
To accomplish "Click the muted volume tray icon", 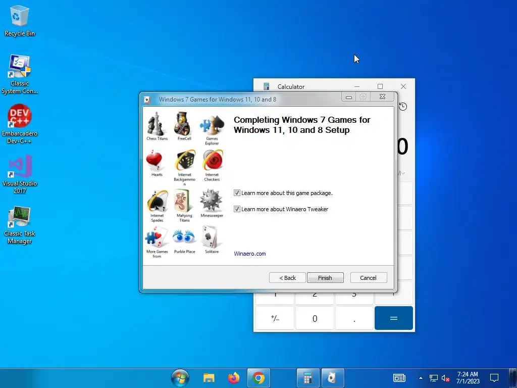I will point(445,378).
